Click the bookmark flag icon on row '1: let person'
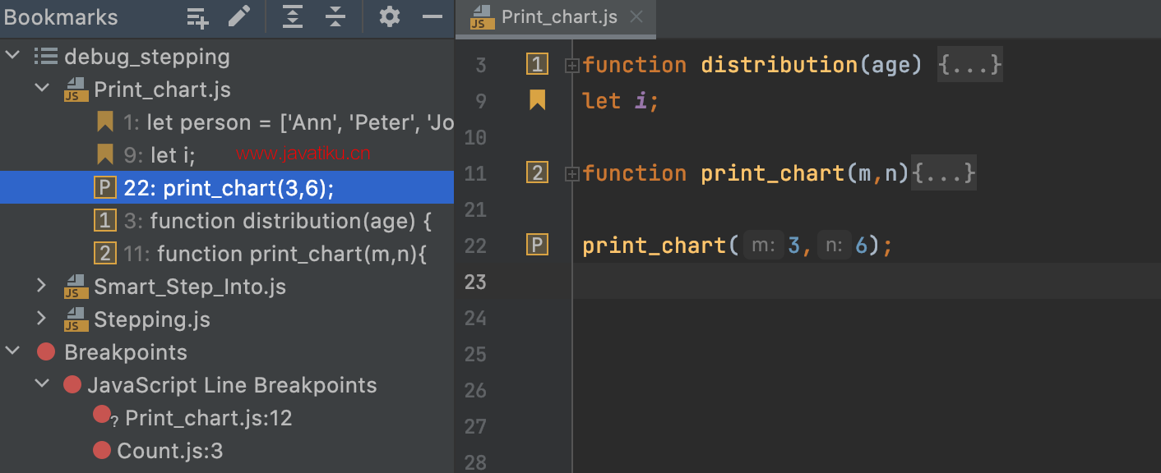This screenshot has width=1161, height=473. (104, 122)
